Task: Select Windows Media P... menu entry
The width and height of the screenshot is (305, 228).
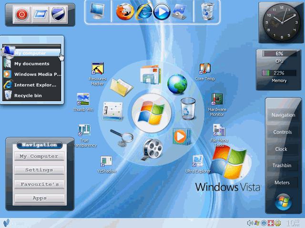Action: pos(31,74)
